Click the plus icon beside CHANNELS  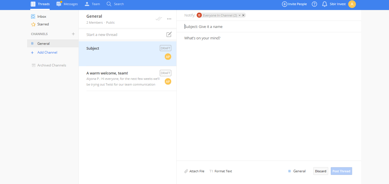(73, 34)
